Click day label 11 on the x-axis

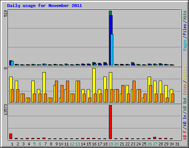pos(66,144)
